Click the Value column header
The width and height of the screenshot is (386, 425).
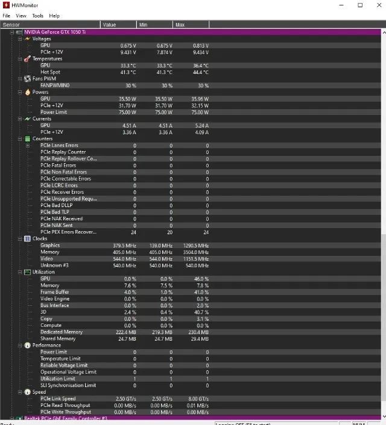118,25
